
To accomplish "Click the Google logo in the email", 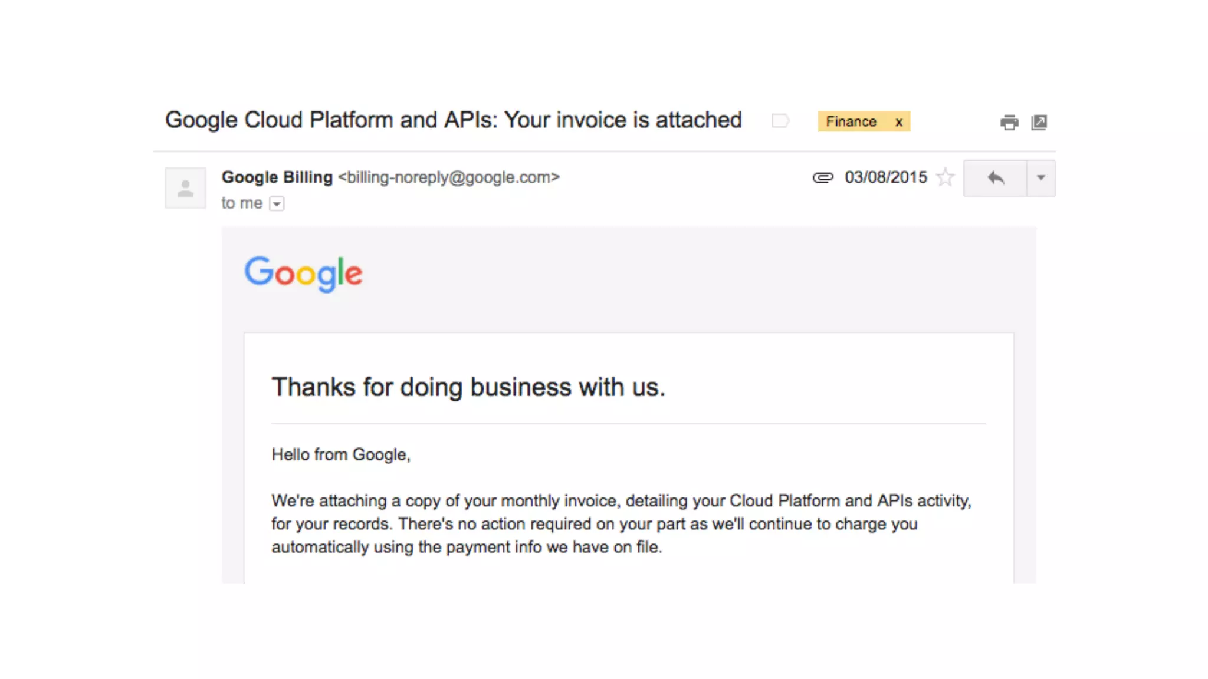I will point(304,273).
